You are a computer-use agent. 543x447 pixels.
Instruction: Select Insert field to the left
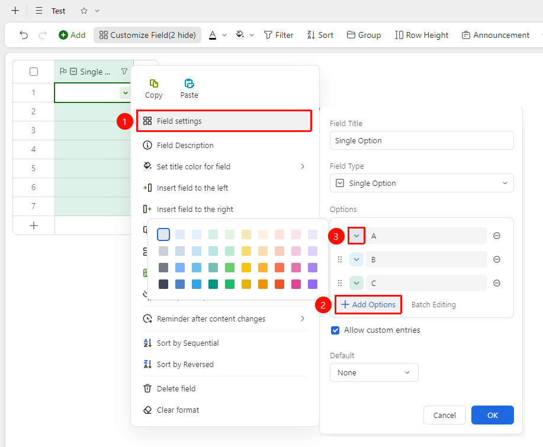point(225,188)
